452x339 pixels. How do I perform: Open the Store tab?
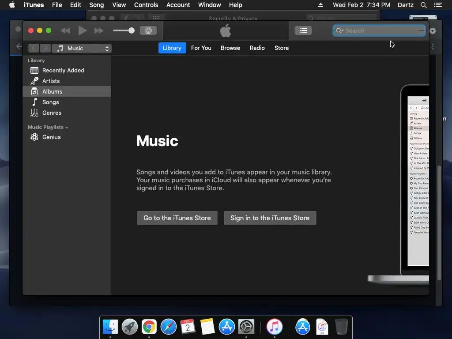282,48
